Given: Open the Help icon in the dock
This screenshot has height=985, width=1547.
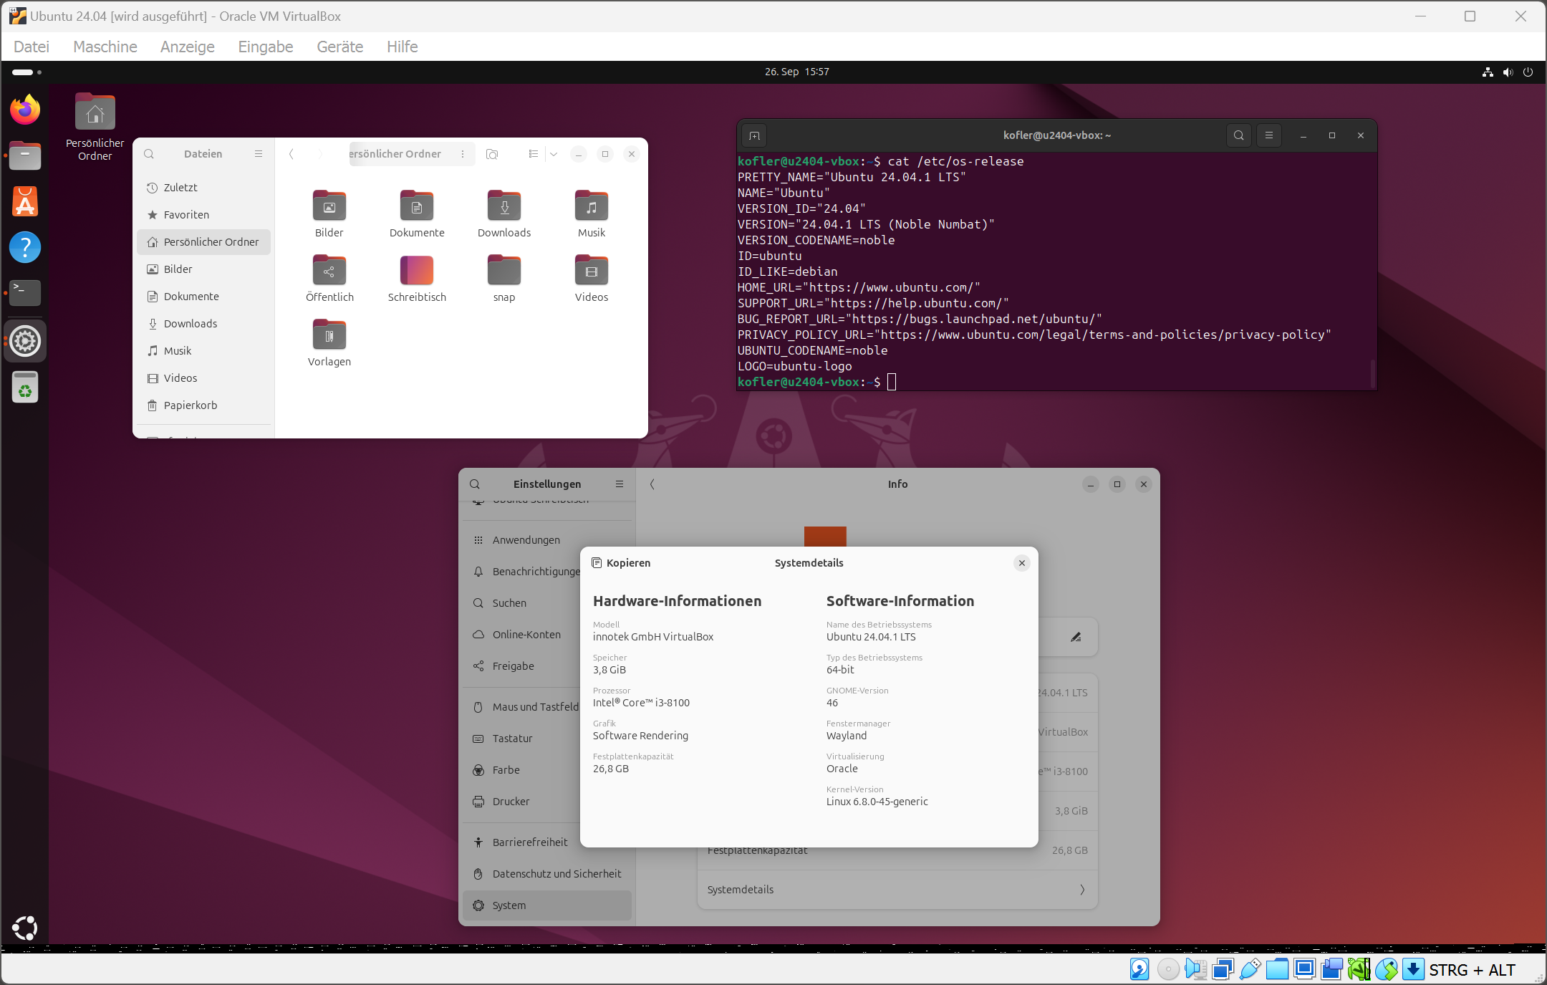Looking at the screenshot, I should point(25,247).
